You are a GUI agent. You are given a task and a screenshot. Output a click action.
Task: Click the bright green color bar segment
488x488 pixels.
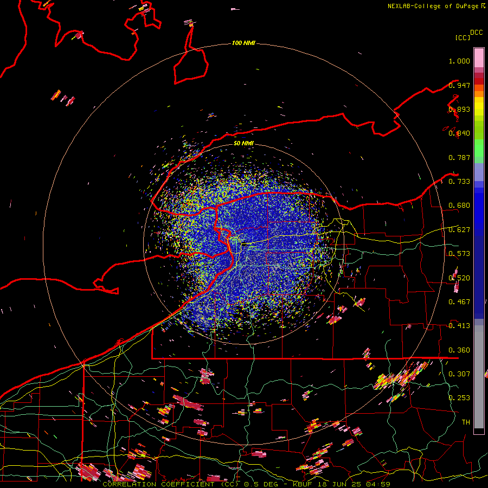coord(479,148)
